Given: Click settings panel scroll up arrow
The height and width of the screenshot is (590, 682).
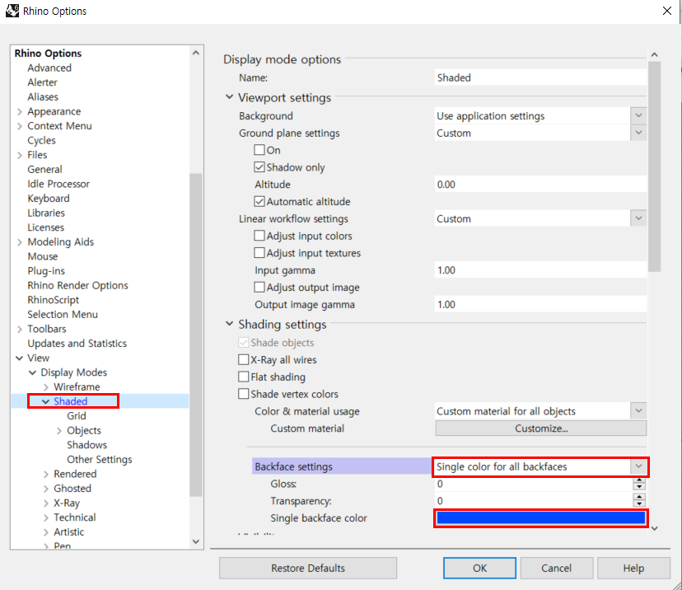Looking at the screenshot, I should tap(654, 54).
